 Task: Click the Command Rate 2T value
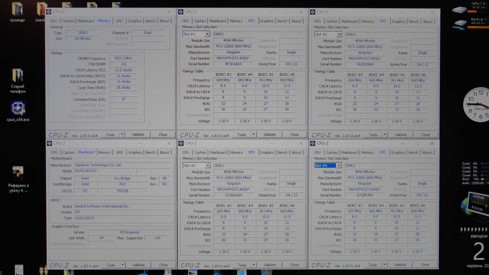(x=123, y=99)
